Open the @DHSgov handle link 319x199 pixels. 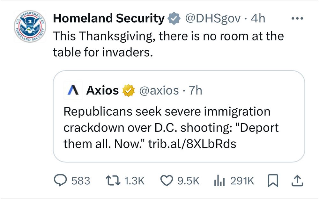pyautogui.click(x=213, y=19)
